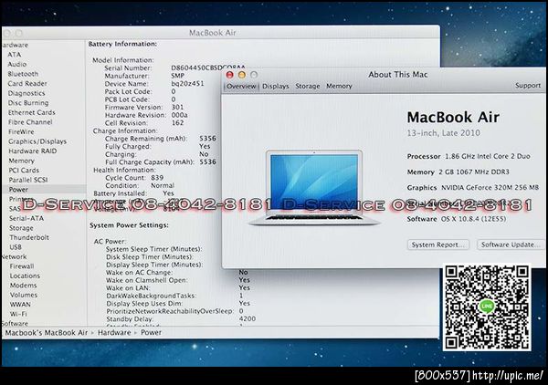Open the Bluetooth hardware section
This screenshot has height=385, width=548.
coord(23,74)
